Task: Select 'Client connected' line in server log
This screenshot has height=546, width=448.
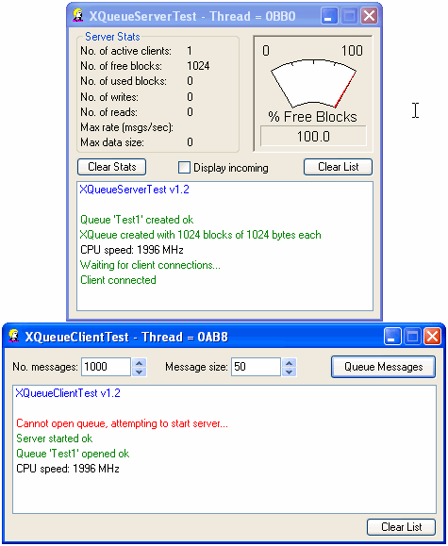Action: pyautogui.click(x=118, y=280)
